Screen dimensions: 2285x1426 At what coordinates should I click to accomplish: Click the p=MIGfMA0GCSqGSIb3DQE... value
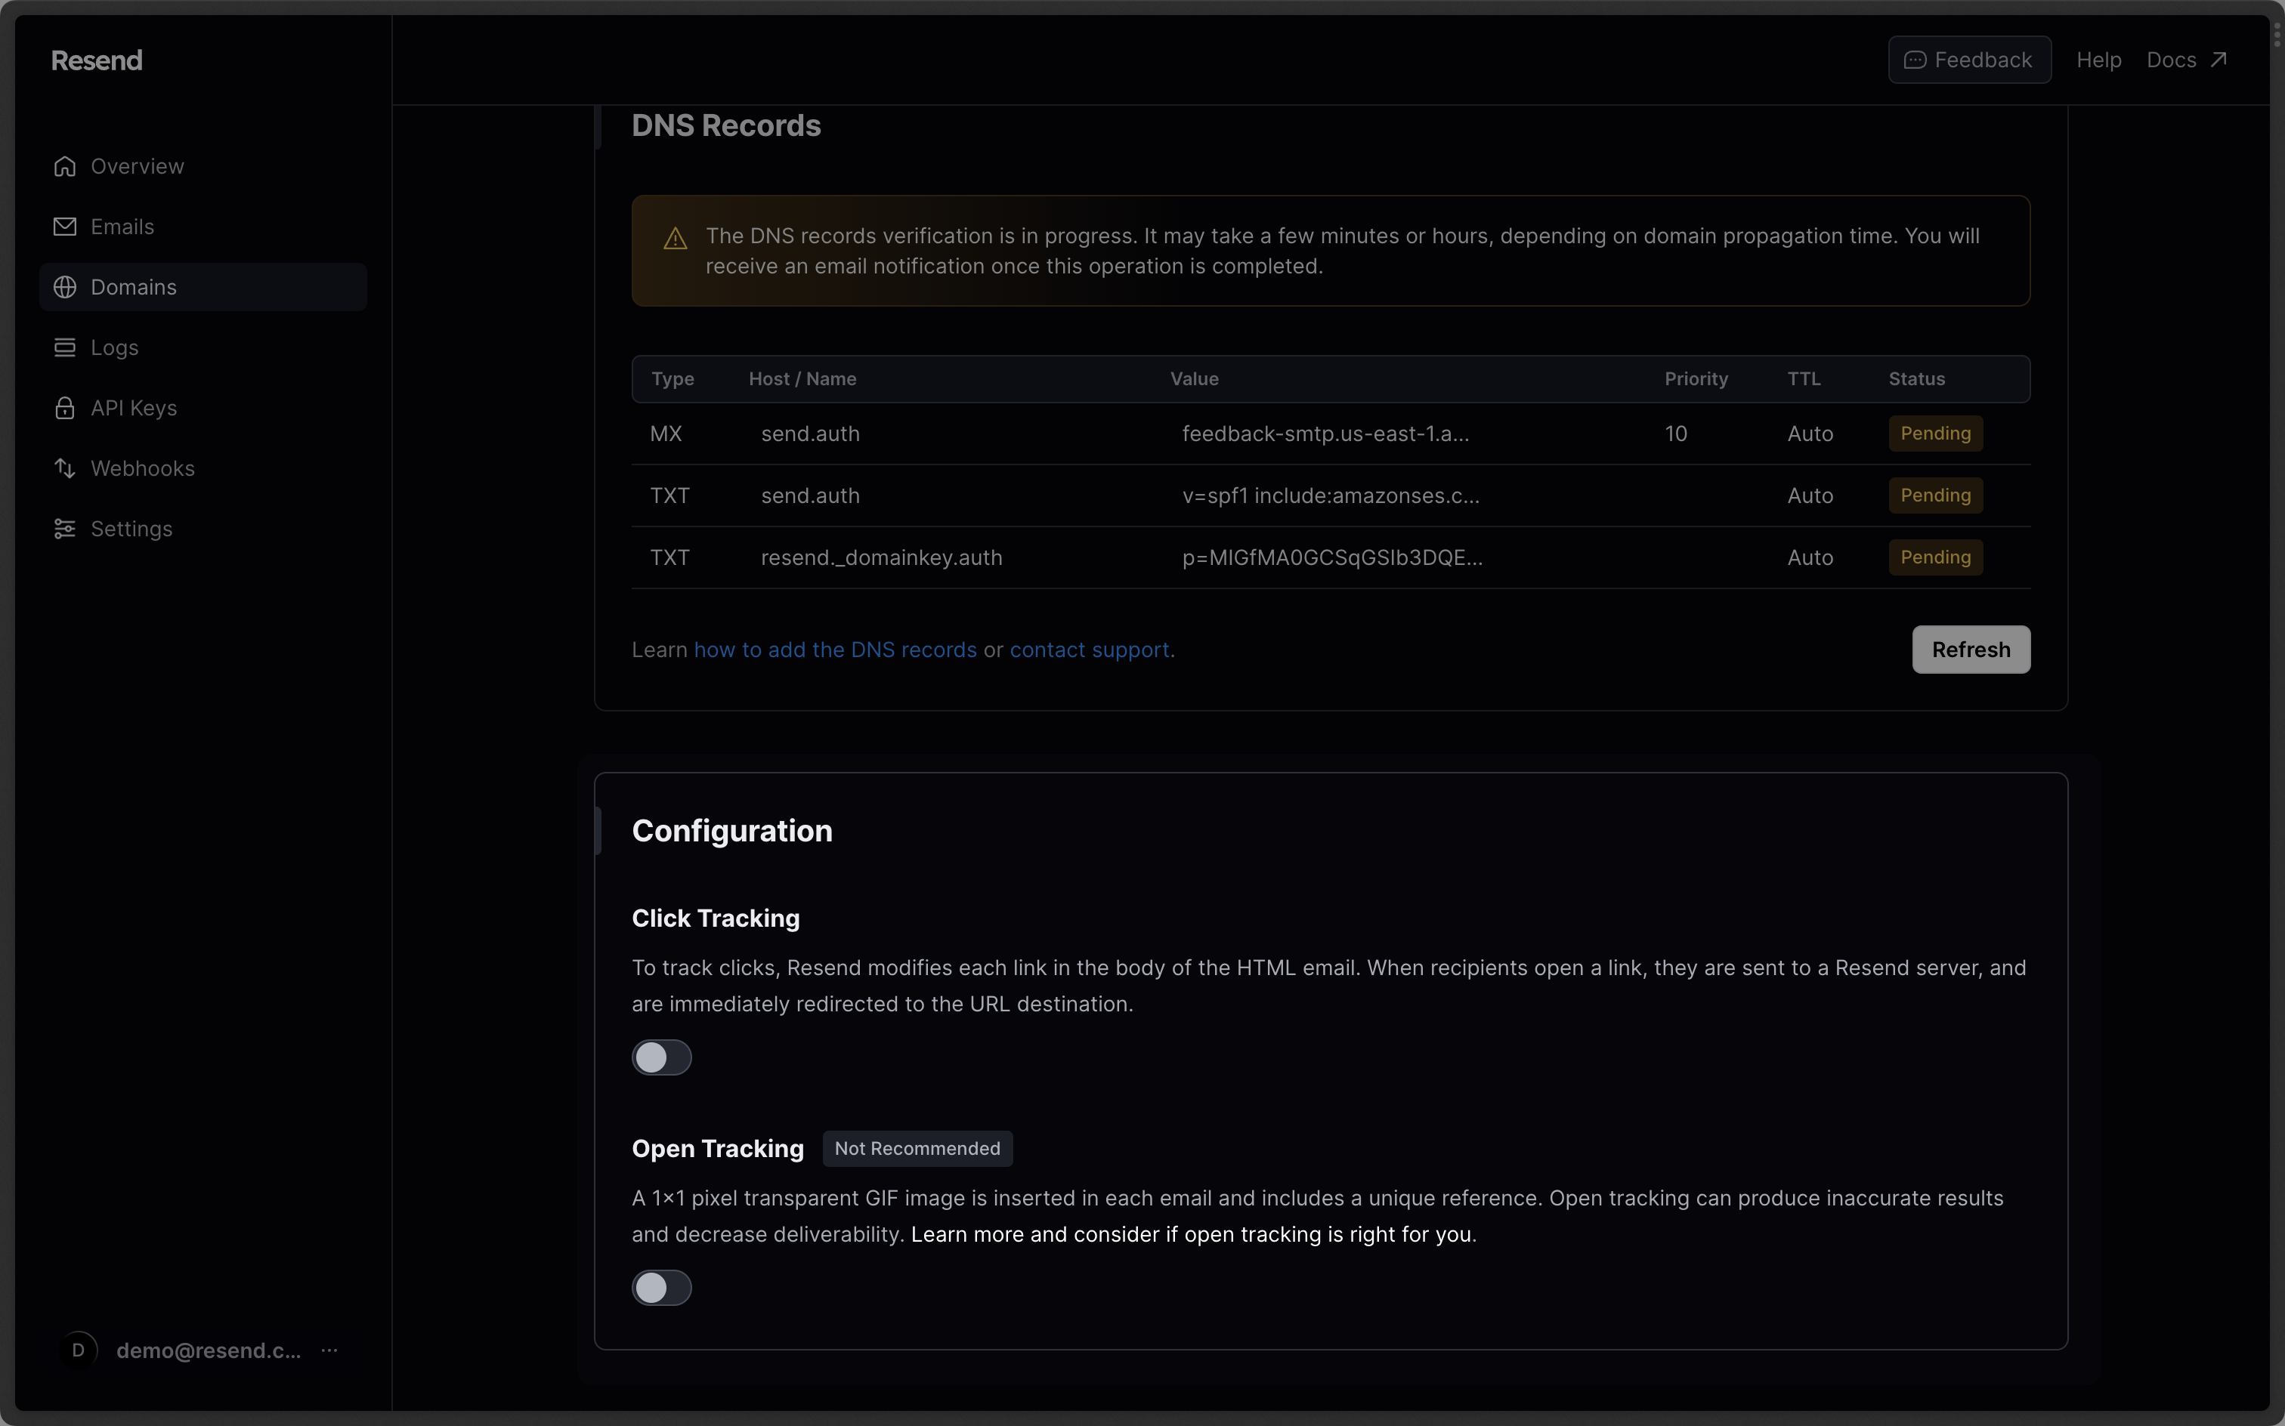pyautogui.click(x=1332, y=557)
